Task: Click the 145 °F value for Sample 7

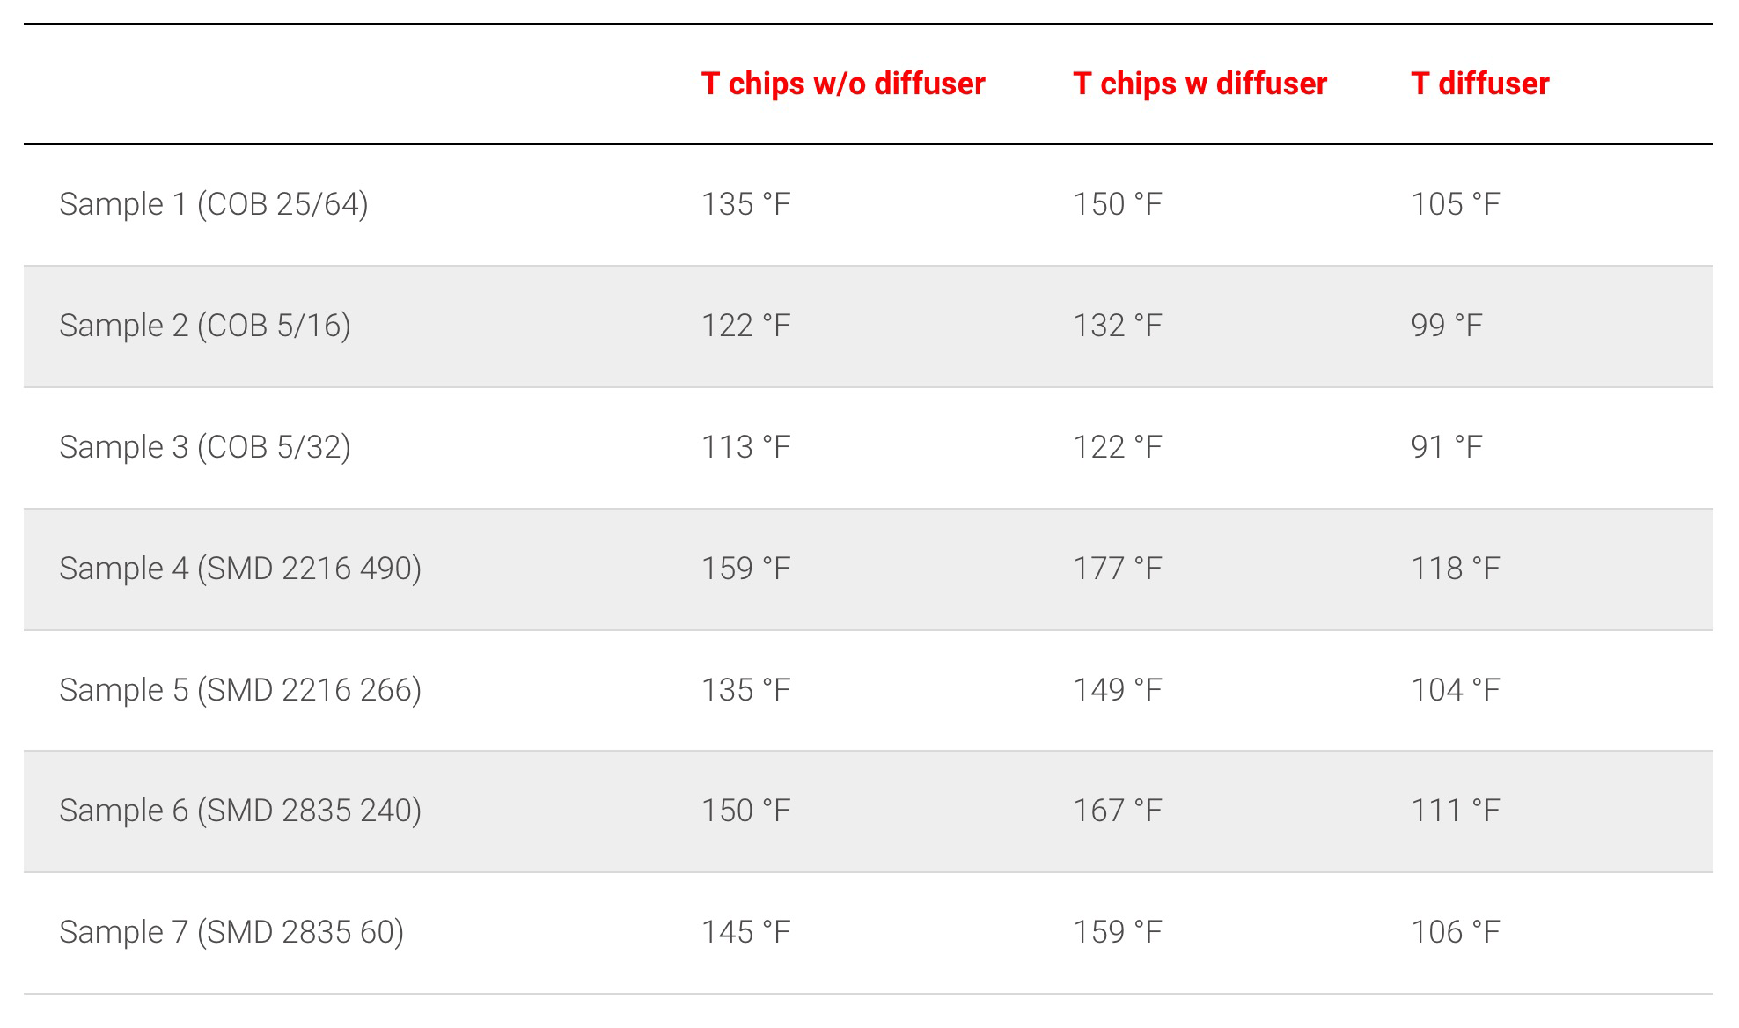Action: pos(745,932)
